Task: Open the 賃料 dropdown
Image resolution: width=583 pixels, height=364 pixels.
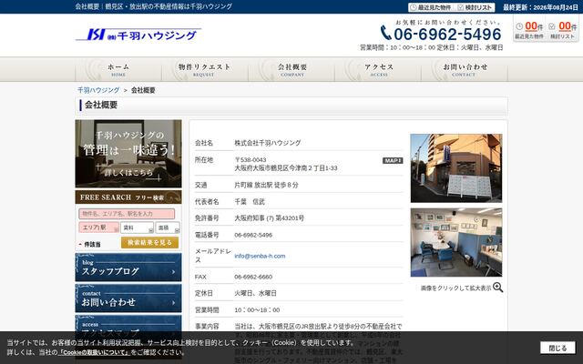Action: coord(137,227)
